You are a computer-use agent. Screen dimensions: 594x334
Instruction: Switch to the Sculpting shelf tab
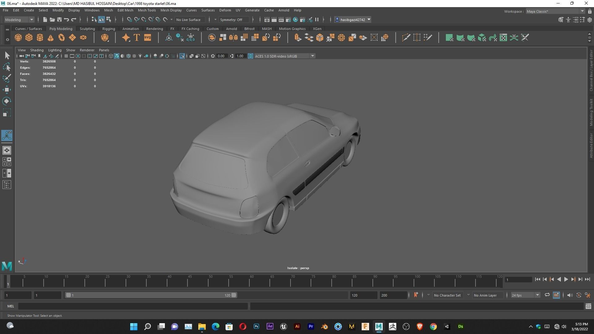(x=87, y=29)
